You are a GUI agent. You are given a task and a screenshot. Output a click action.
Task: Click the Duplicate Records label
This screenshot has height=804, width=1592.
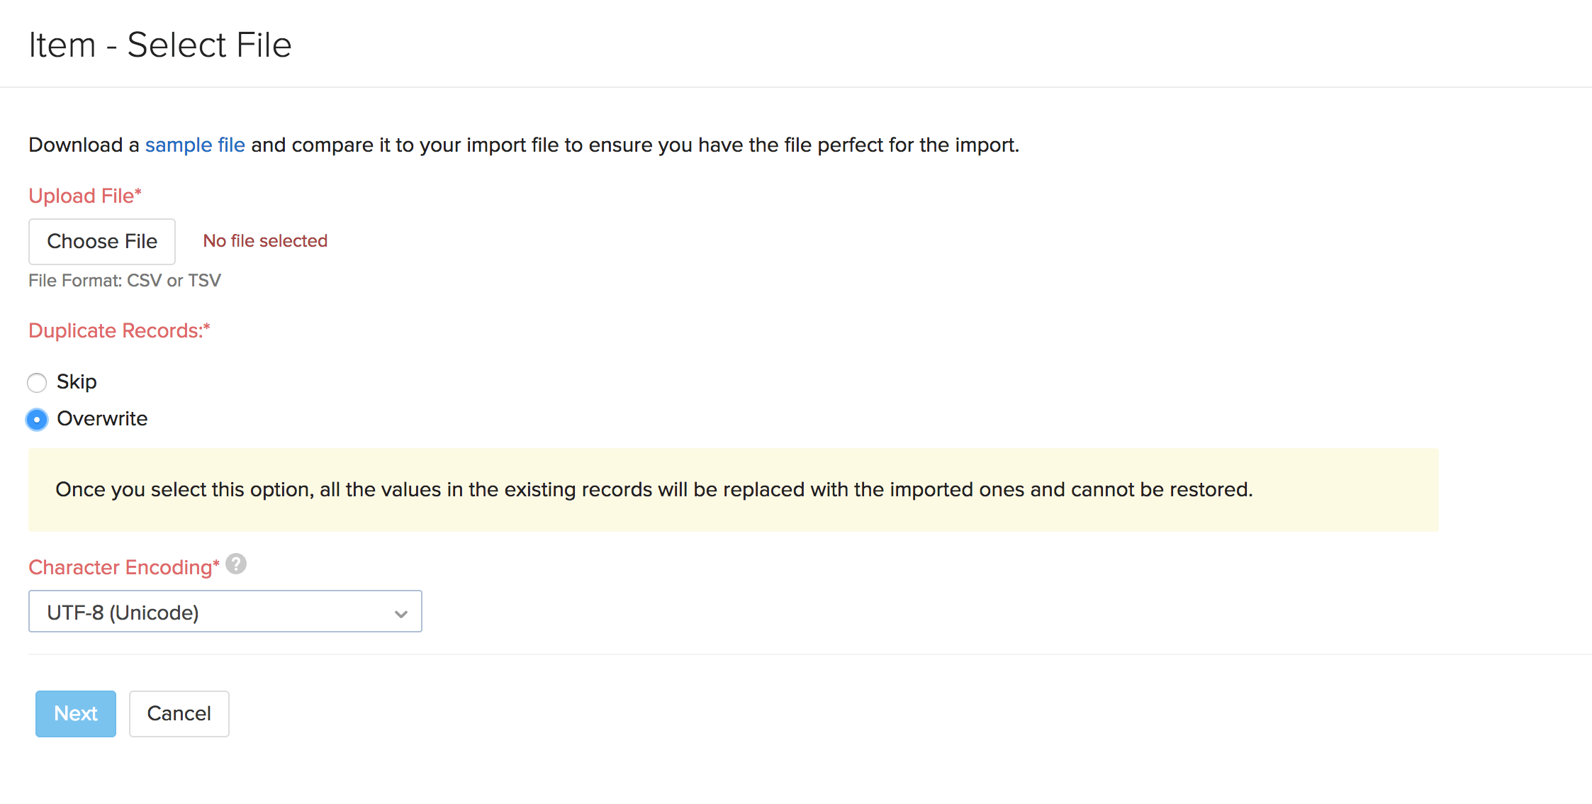click(119, 330)
